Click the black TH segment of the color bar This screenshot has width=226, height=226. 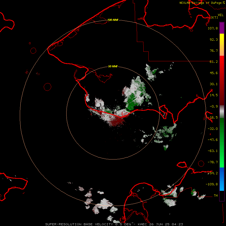coord(222,196)
